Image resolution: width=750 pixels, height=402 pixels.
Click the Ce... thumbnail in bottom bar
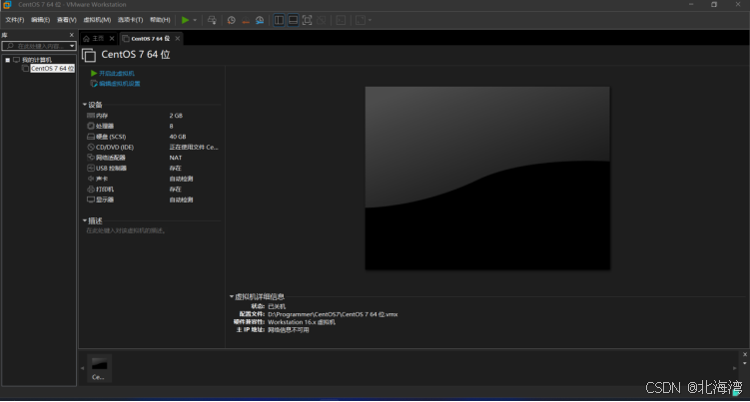tap(99, 368)
